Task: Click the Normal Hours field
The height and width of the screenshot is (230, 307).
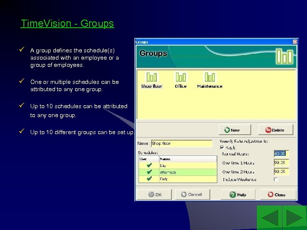Action: [x=281, y=153]
